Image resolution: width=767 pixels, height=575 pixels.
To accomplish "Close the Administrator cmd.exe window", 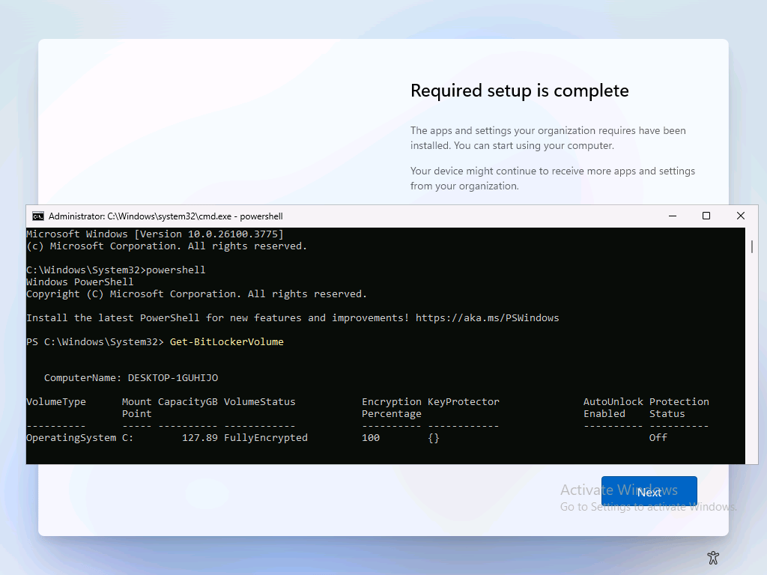I will [740, 216].
